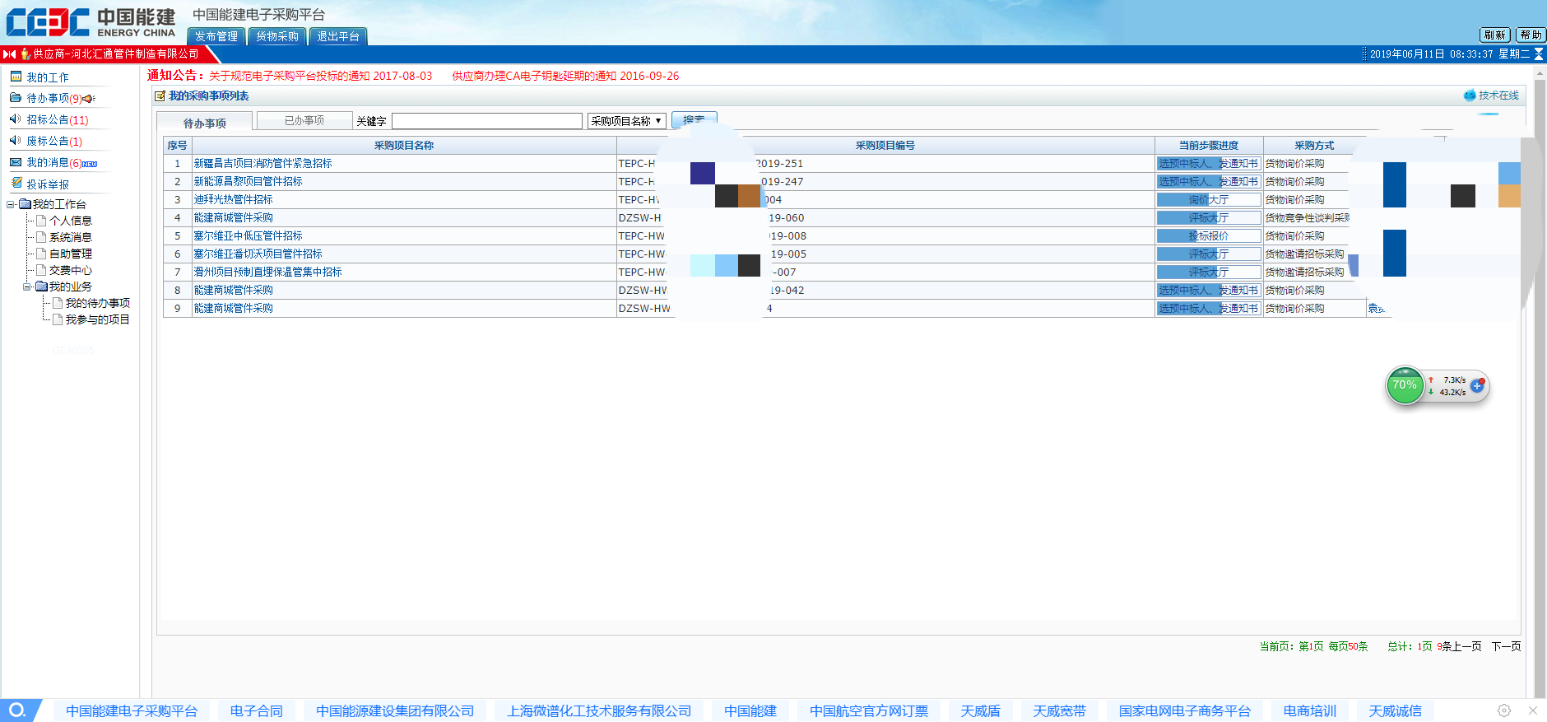Click the 我的消息 envelope icon

pyautogui.click(x=16, y=162)
